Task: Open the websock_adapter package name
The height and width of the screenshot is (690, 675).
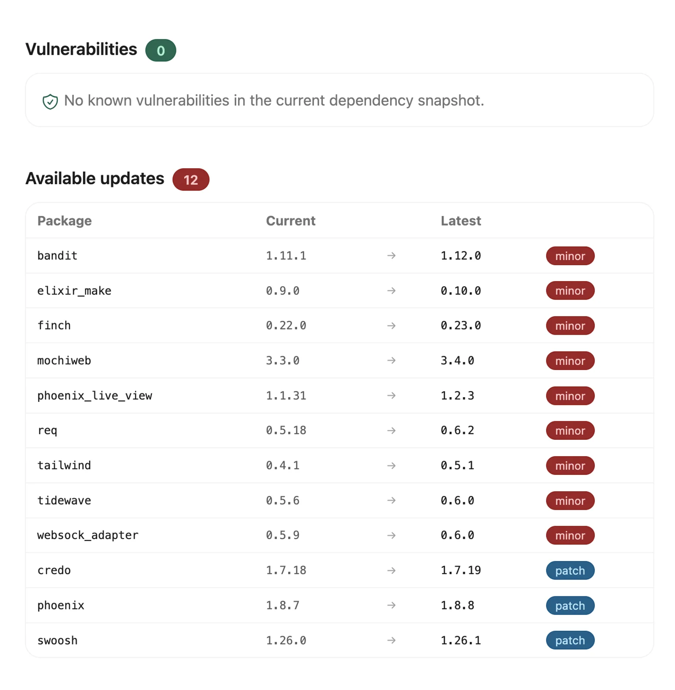Action: [88, 535]
